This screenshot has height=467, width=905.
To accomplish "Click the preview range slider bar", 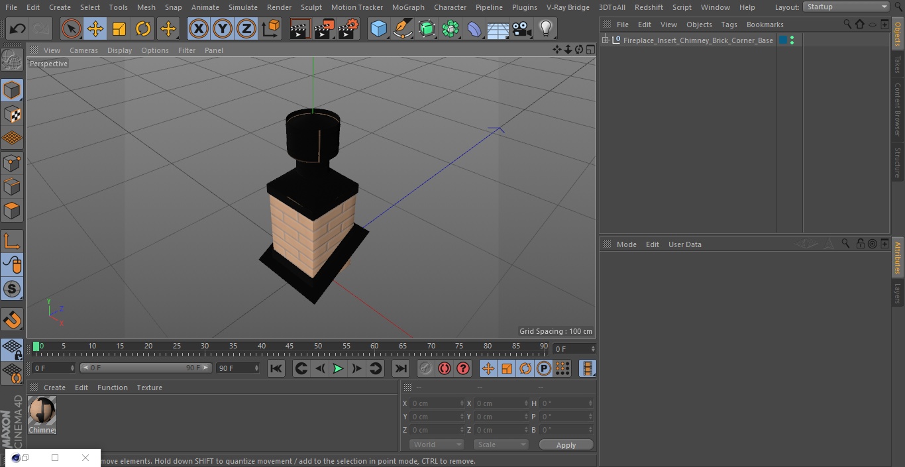I will coord(146,368).
